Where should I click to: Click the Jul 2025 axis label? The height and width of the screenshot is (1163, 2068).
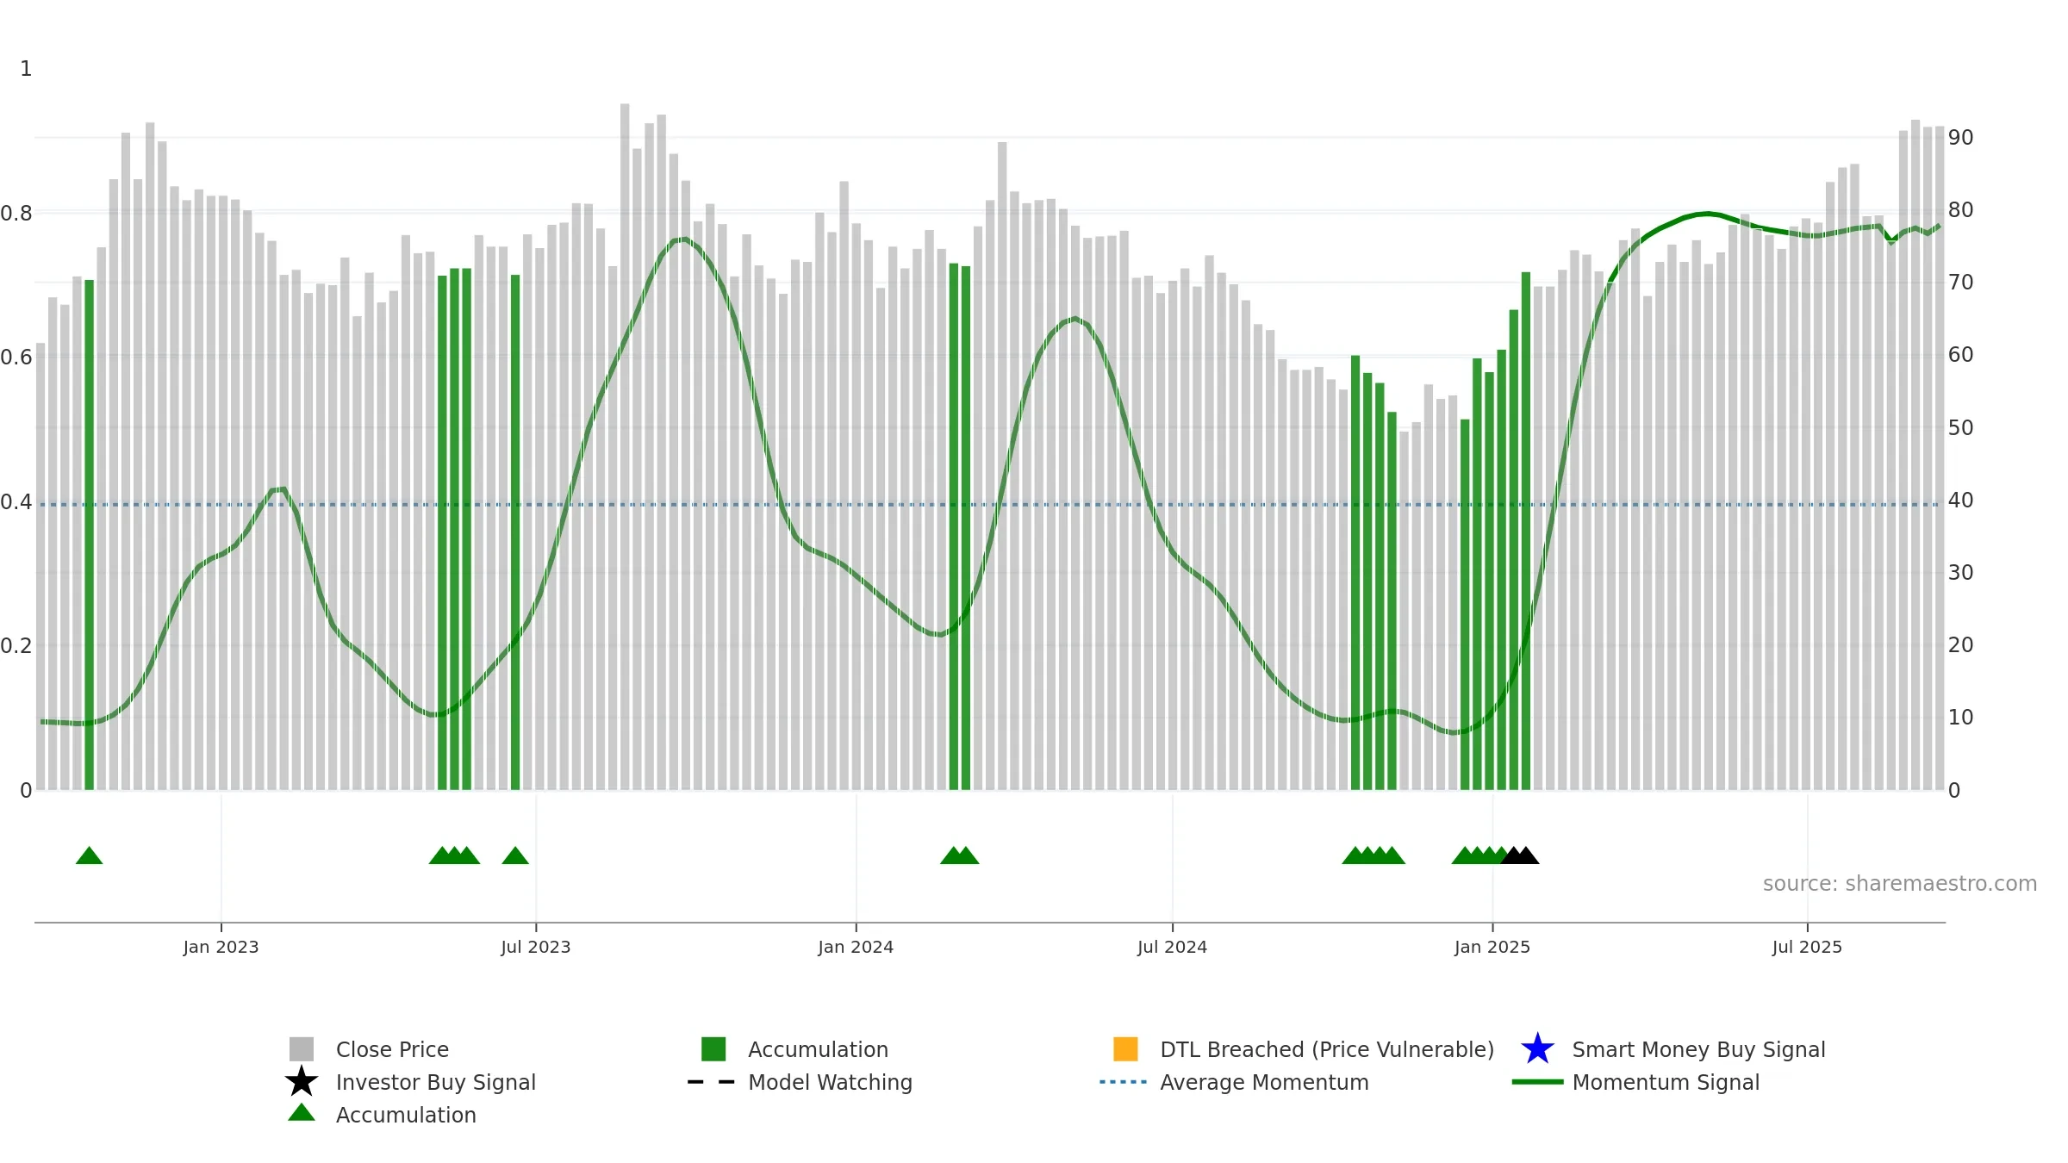tap(1807, 948)
